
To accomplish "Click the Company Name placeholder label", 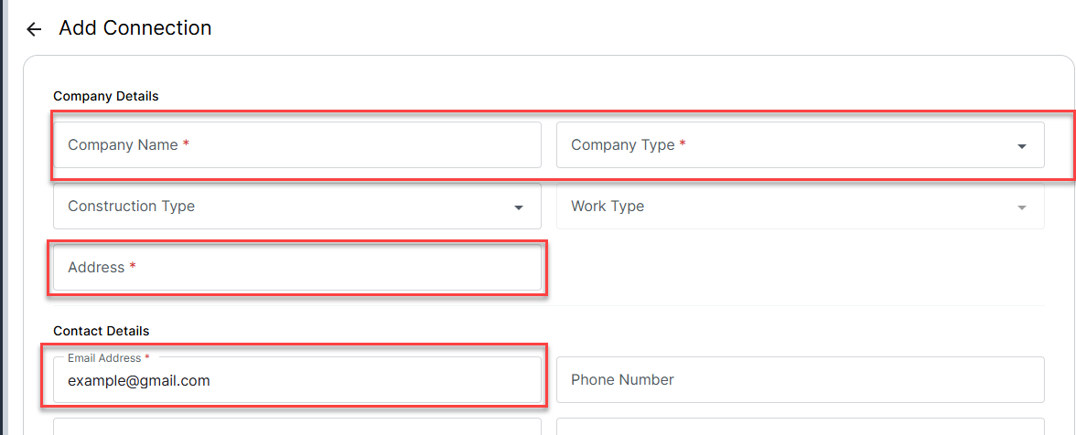I will coord(123,145).
